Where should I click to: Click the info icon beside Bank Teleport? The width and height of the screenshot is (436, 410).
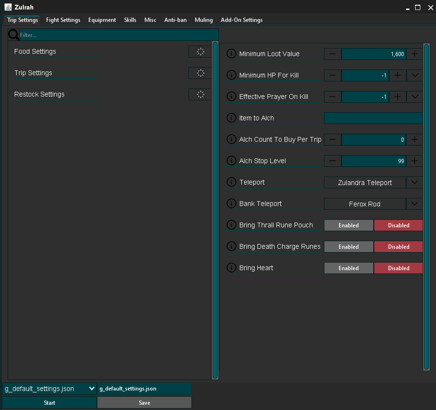(231, 203)
